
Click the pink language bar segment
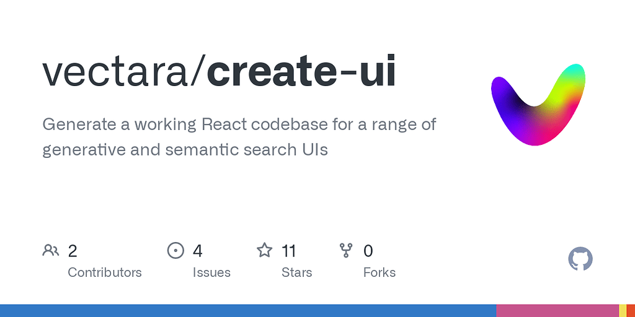pos(557,311)
